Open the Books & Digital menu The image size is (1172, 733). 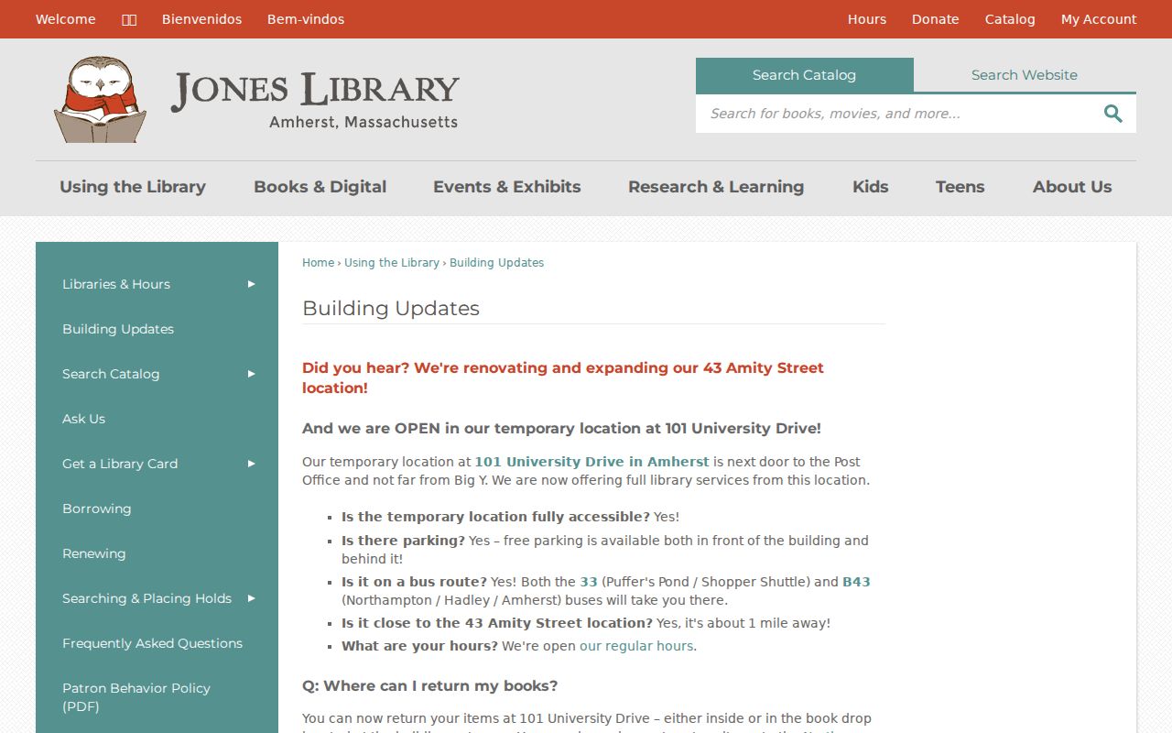320,187
